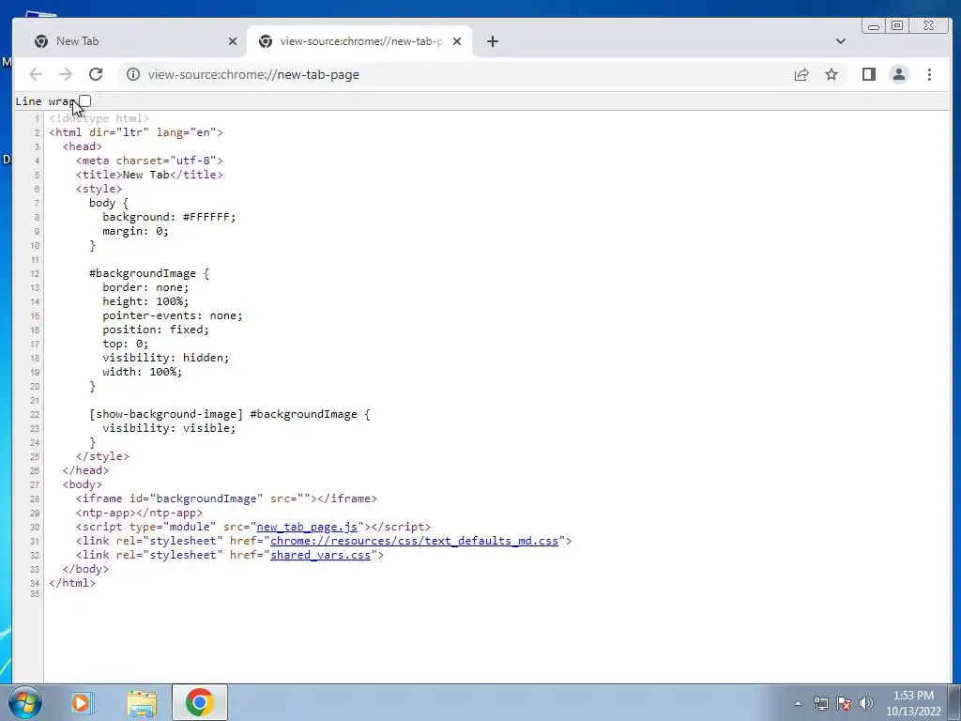Click the <html dir="ltr" lang="en"> line
The image size is (961, 721).
pyautogui.click(x=136, y=132)
